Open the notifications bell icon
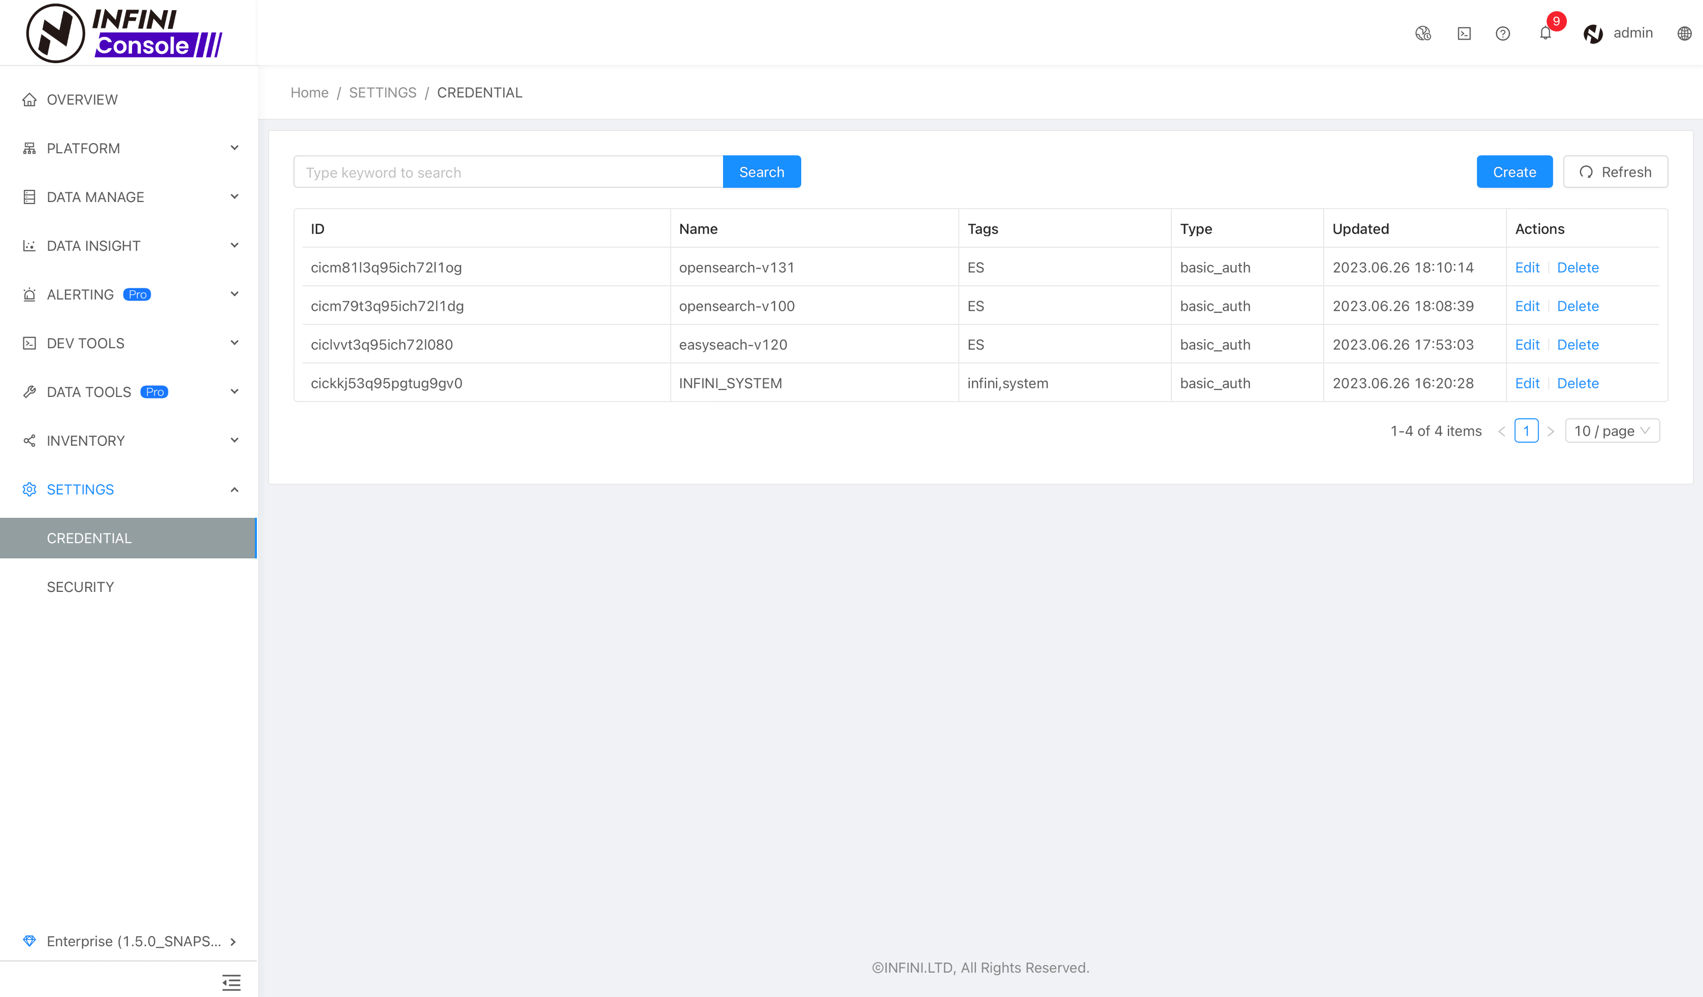Viewport: 1703px width, 997px height. tap(1545, 32)
